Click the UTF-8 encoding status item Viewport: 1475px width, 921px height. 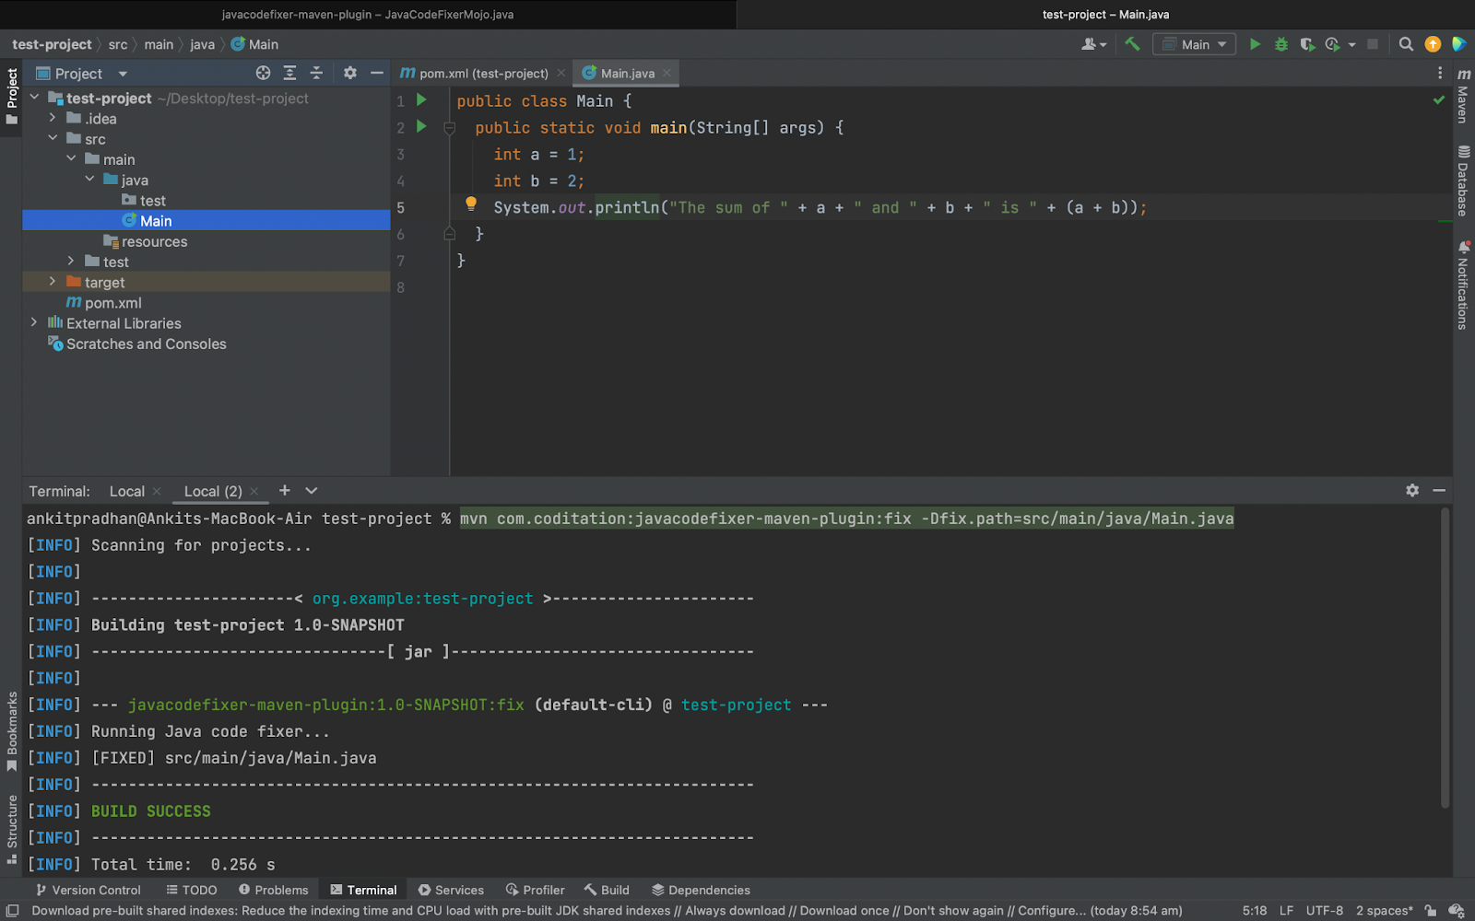(1324, 910)
